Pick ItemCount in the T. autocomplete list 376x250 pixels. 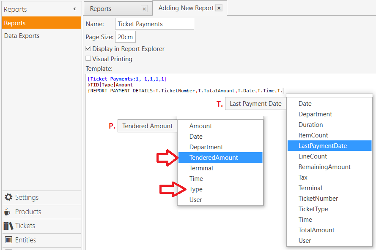329,135
